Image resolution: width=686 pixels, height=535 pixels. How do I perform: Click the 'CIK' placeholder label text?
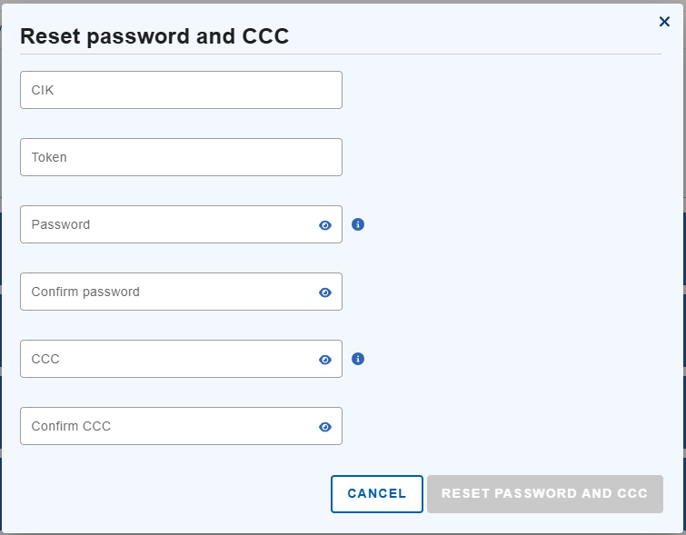pyautogui.click(x=43, y=90)
